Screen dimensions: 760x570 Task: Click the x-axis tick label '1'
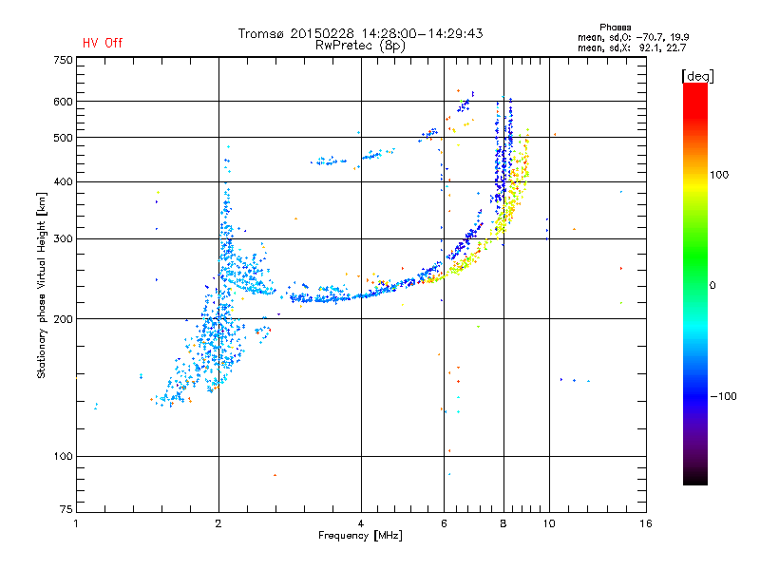point(76,523)
